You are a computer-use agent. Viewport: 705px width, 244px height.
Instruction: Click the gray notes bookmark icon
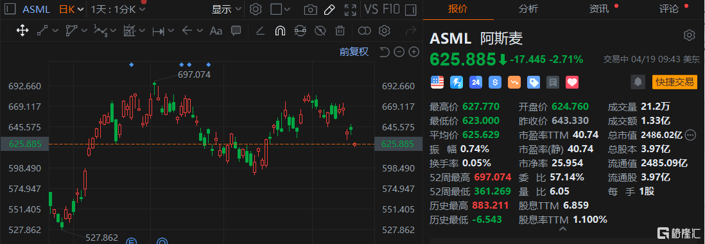point(553,82)
